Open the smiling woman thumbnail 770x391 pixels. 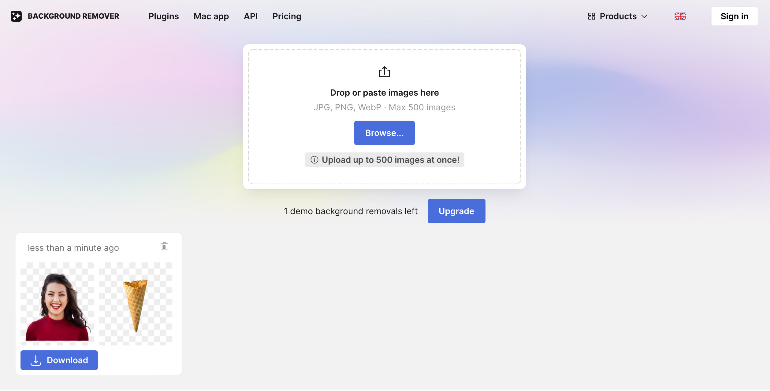[x=57, y=304]
